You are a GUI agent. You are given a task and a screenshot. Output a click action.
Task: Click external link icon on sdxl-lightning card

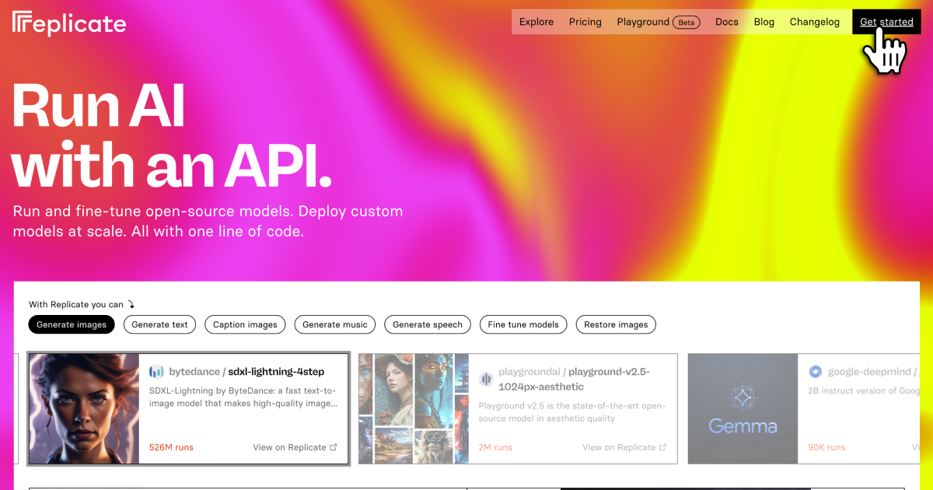(x=334, y=447)
